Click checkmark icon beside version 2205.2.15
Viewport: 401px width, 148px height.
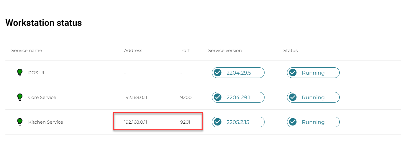(x=218, y=122)
